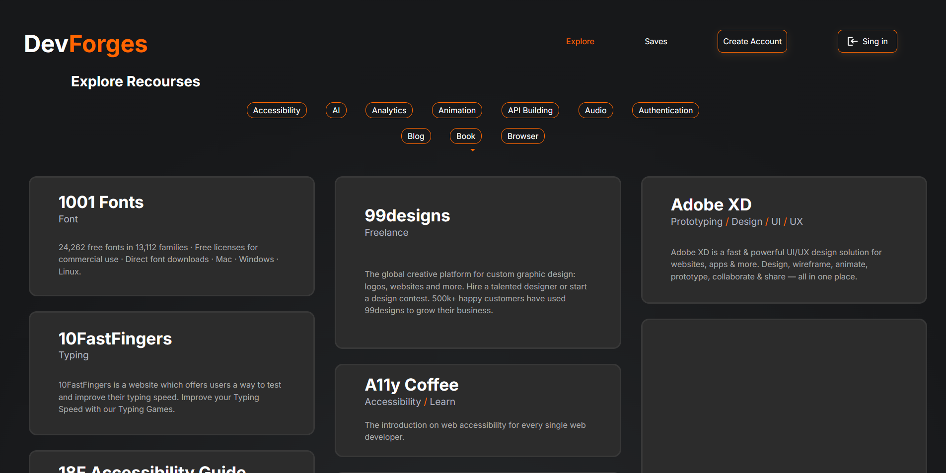
Task: Select the Accessibility filter chip
Action: pos(277,110)
